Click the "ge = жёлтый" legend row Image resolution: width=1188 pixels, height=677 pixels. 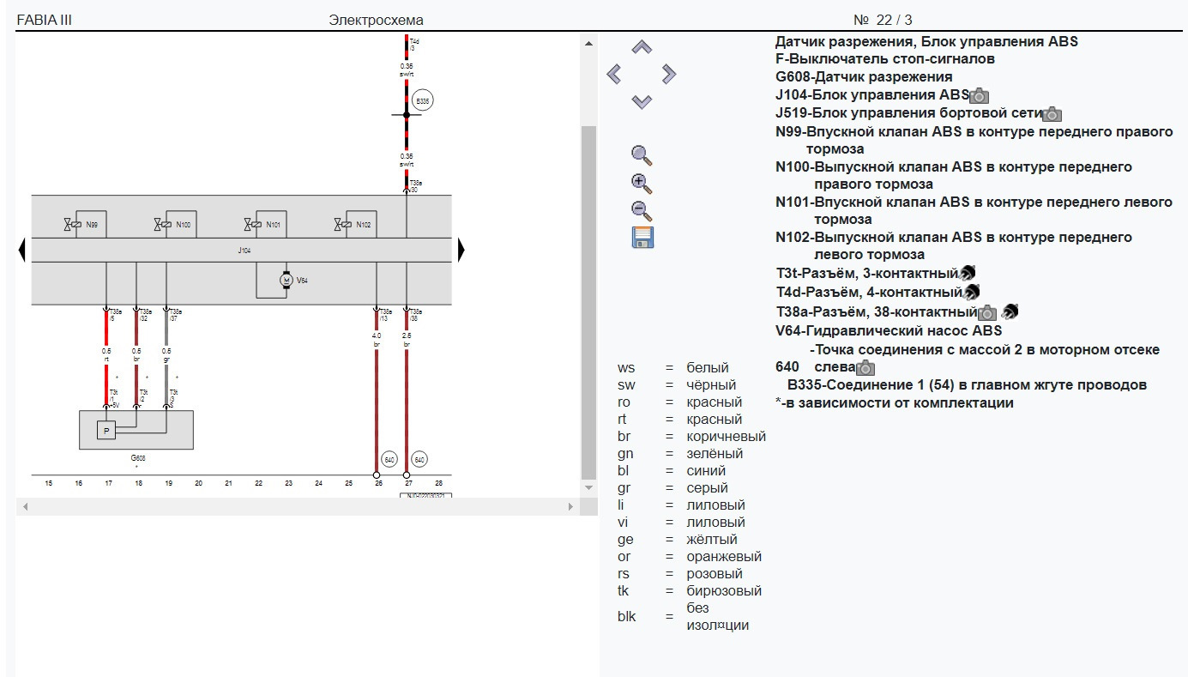[678, 539]
